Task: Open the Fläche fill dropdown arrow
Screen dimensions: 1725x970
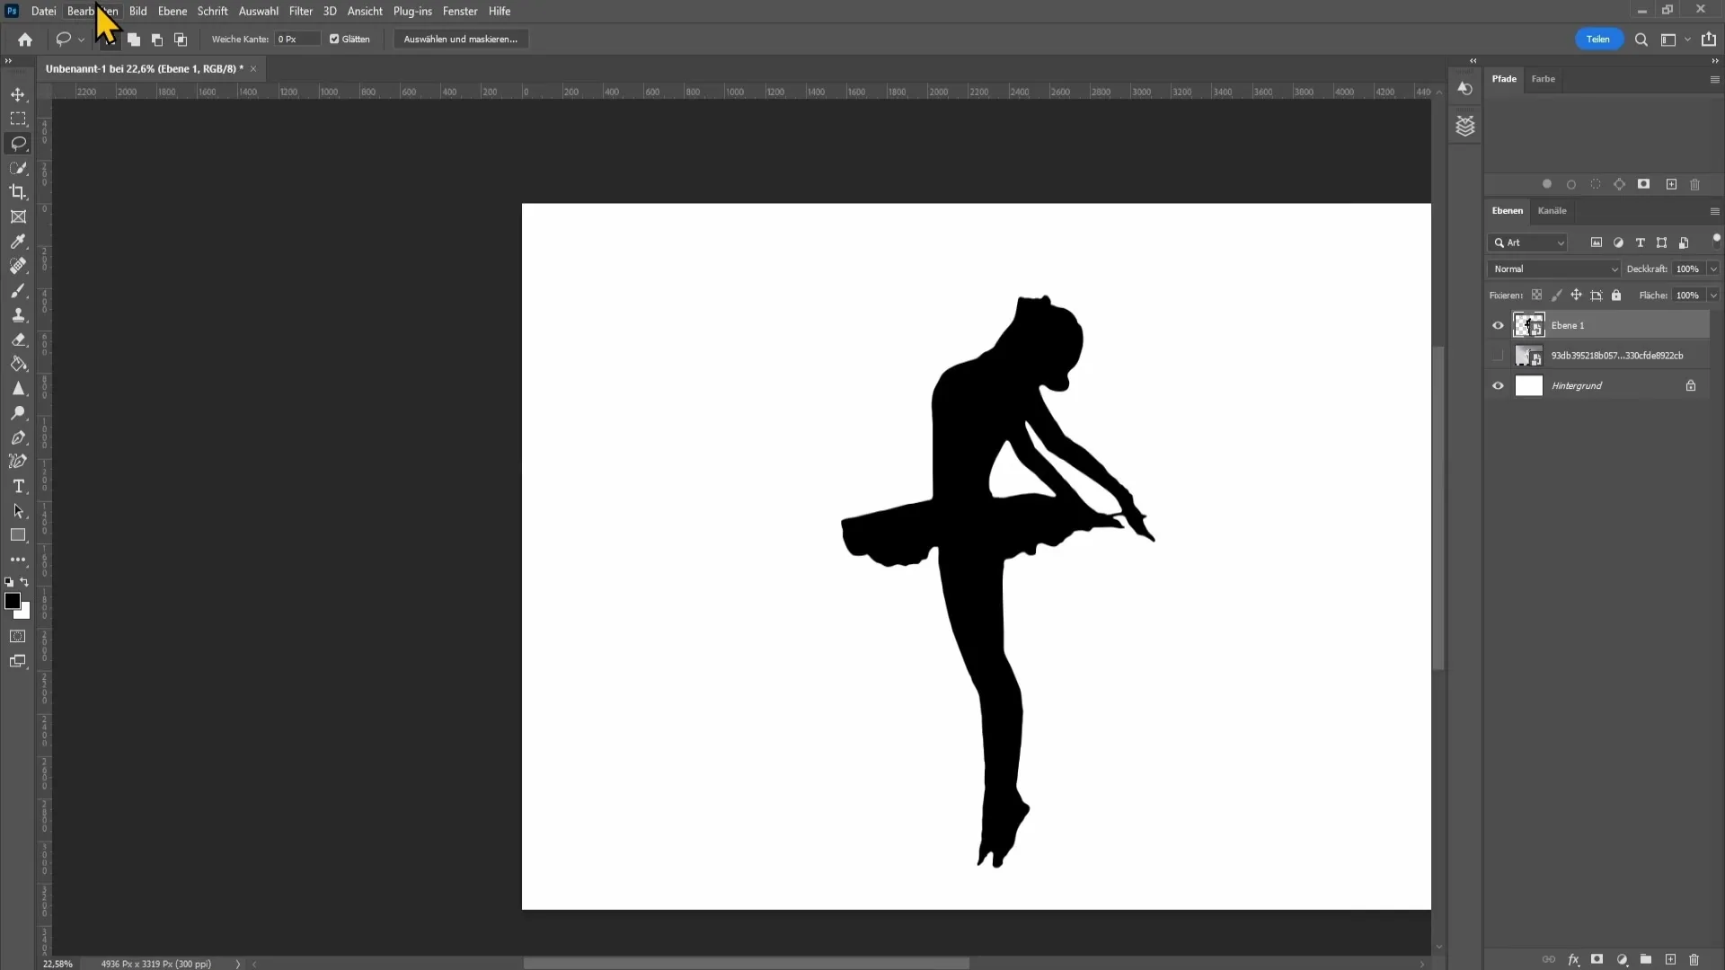Action: pyautogui.click(x=1713, y=295)
